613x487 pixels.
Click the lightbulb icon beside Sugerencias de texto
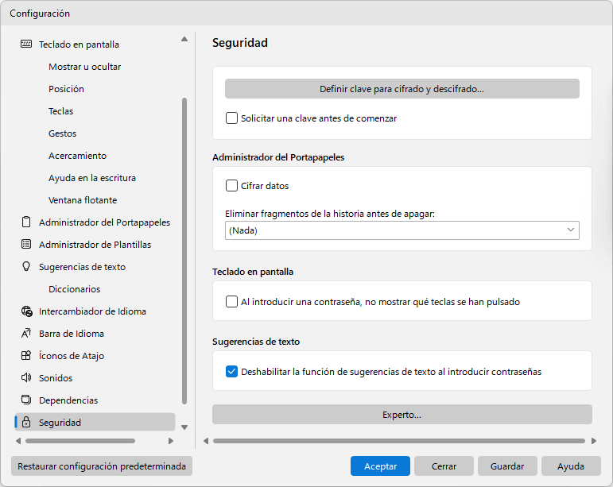click(x=26, y=266)
